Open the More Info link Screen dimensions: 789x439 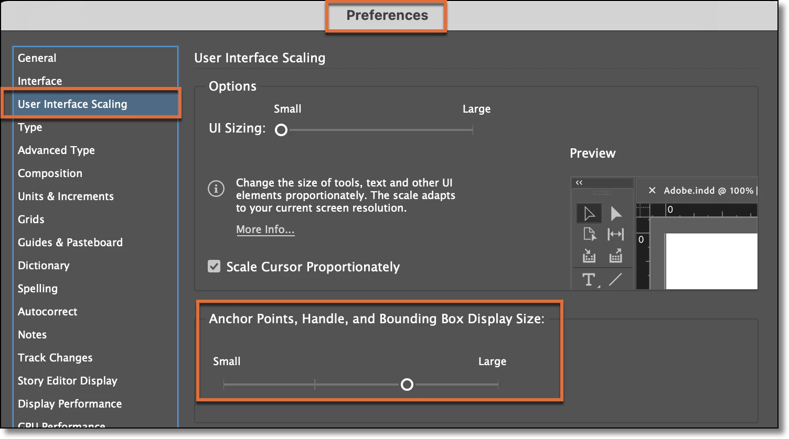[x=265, y=229]
